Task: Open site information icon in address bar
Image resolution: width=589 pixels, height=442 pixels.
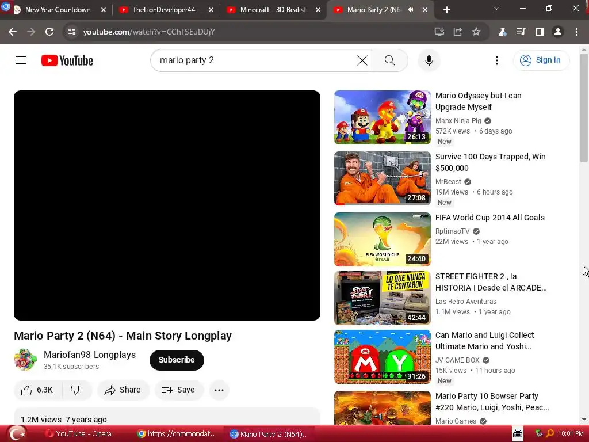Action: tap(72, 32)
